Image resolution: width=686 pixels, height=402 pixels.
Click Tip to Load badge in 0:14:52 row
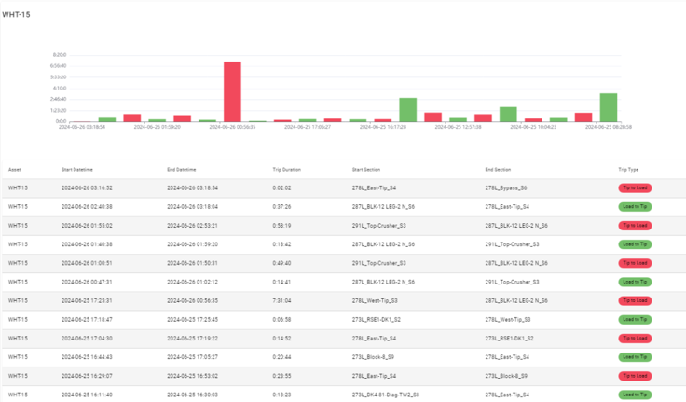click(x=635, y=339)
